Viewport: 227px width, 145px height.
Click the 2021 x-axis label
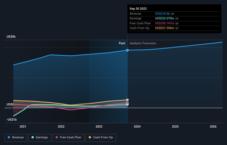(23, 126)
